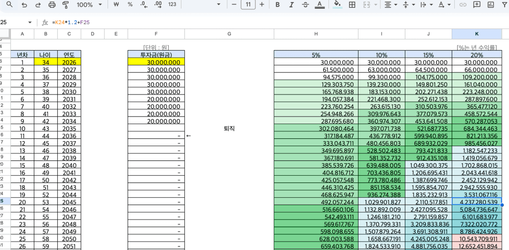This screenshot has width=509, height=250.
Task: Open the 123 more formats menu
Action: click(172, 4)
